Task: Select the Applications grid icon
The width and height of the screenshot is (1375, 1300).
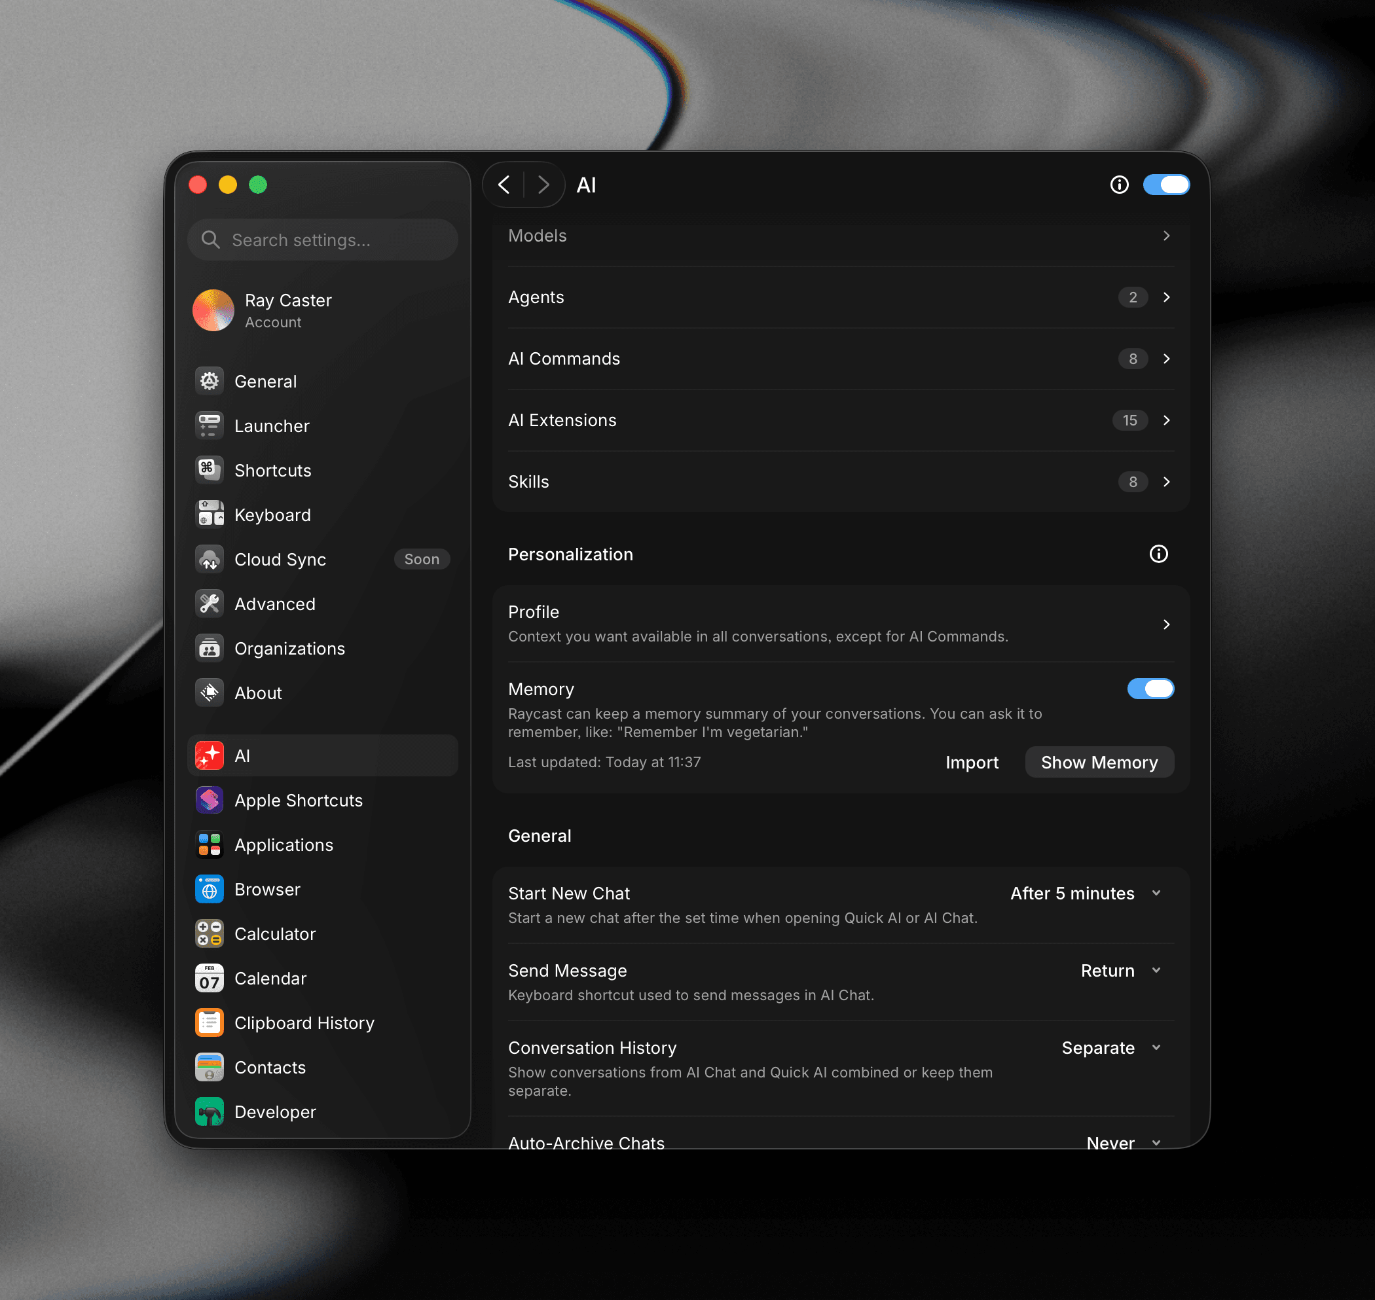Action: (210, 844)
